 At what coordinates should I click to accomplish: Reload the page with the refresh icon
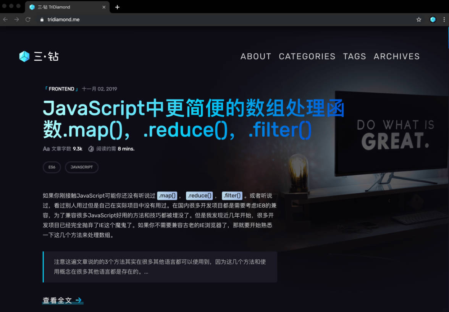click(x=28, y=19)
